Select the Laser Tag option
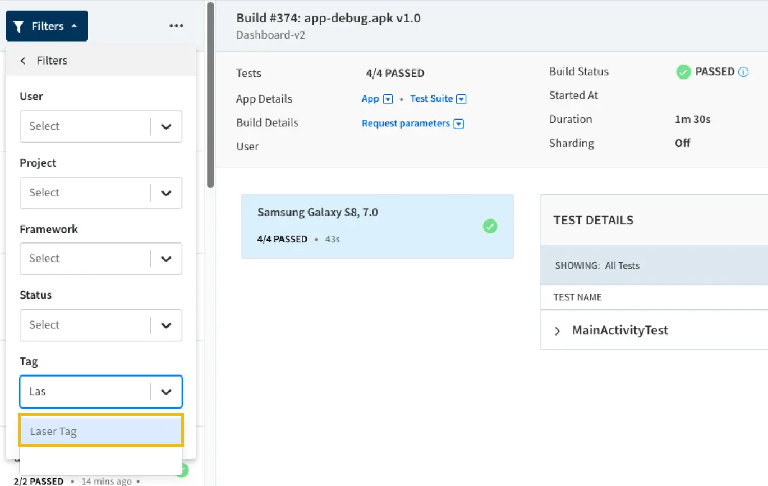The width and height of the screenshot is (768, 486). (101, 431)
